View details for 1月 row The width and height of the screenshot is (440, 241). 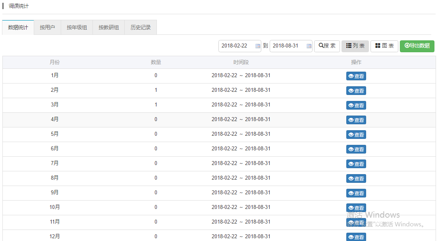click(356, 76)
